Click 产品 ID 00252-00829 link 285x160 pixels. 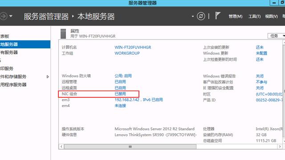[269, 100]
